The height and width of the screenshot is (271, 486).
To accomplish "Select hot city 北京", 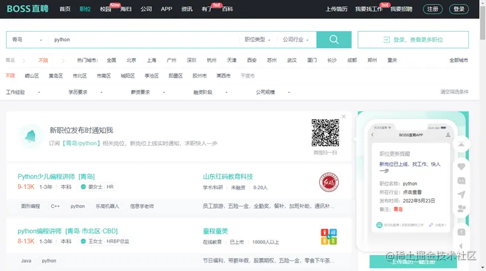I will tap(131, 60).
